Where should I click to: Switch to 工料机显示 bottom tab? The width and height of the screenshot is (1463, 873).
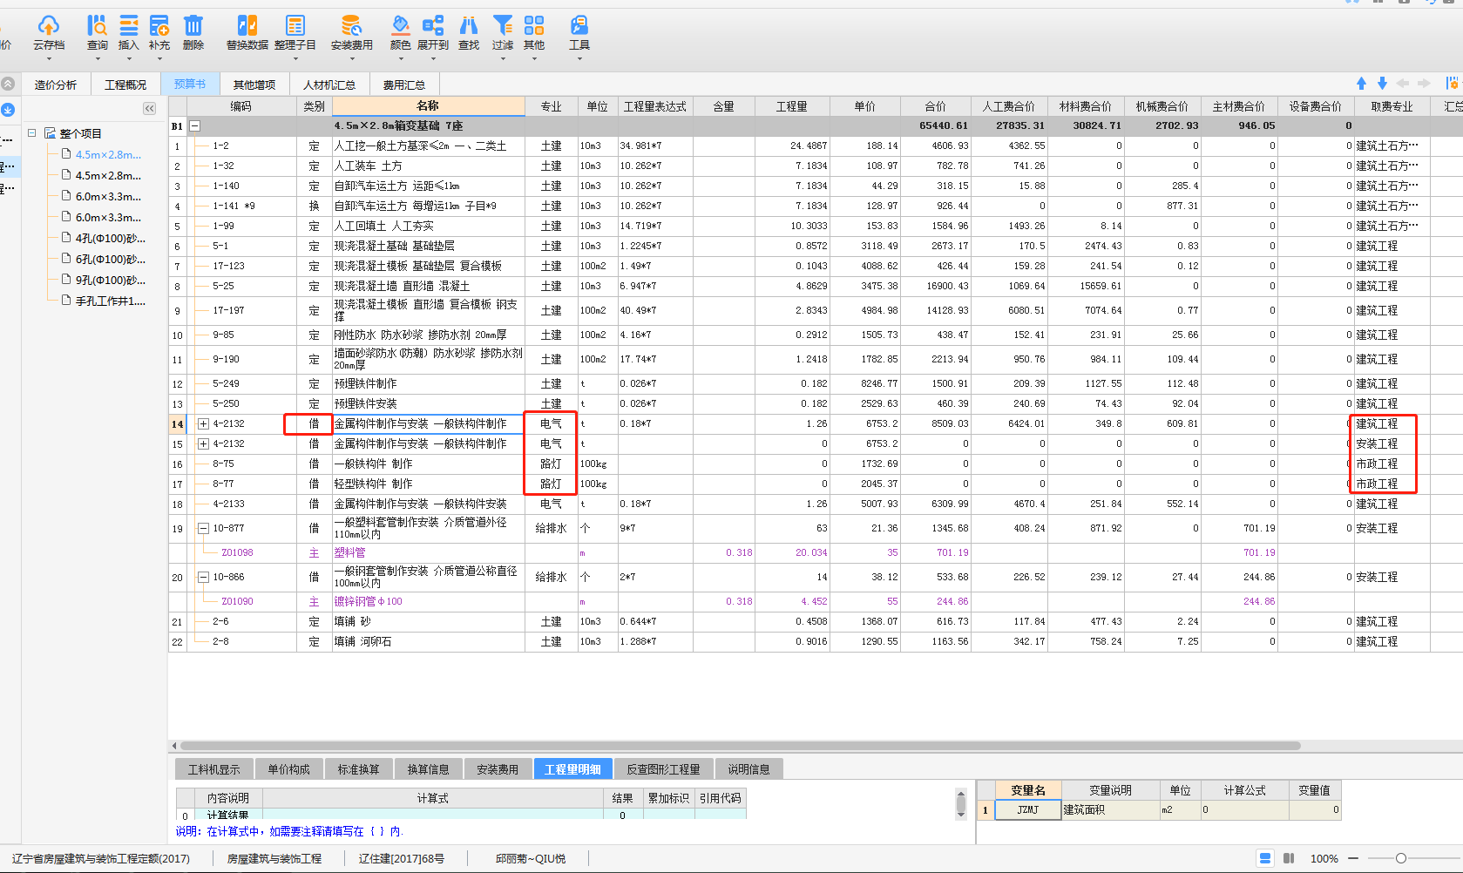click(214, 769)
